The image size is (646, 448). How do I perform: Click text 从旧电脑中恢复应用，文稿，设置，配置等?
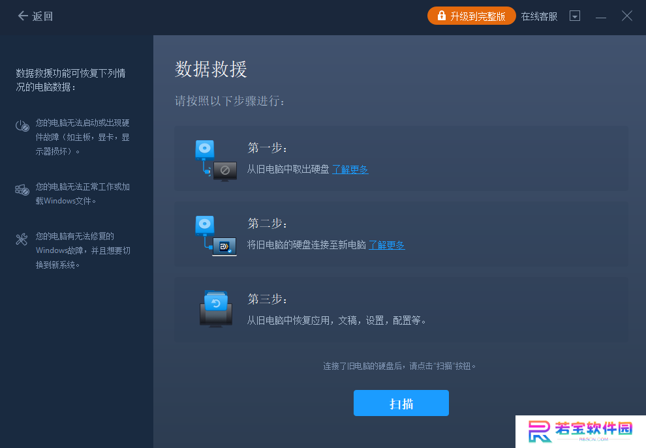(x=336, y=320)
